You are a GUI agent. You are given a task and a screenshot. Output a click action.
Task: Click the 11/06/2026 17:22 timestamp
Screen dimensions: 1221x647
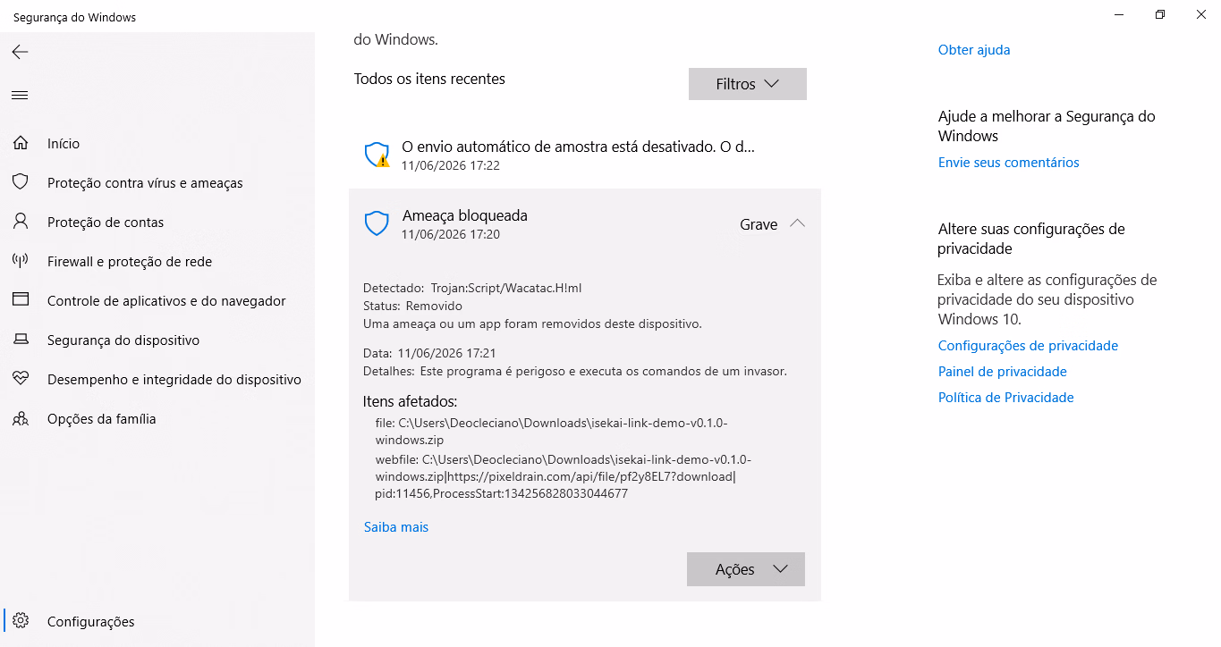pyautogui.click(x=451, y=166)
